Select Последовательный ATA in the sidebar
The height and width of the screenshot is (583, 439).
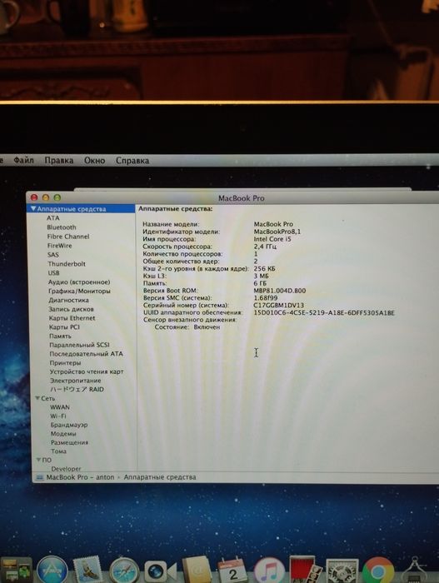[87, 354]
